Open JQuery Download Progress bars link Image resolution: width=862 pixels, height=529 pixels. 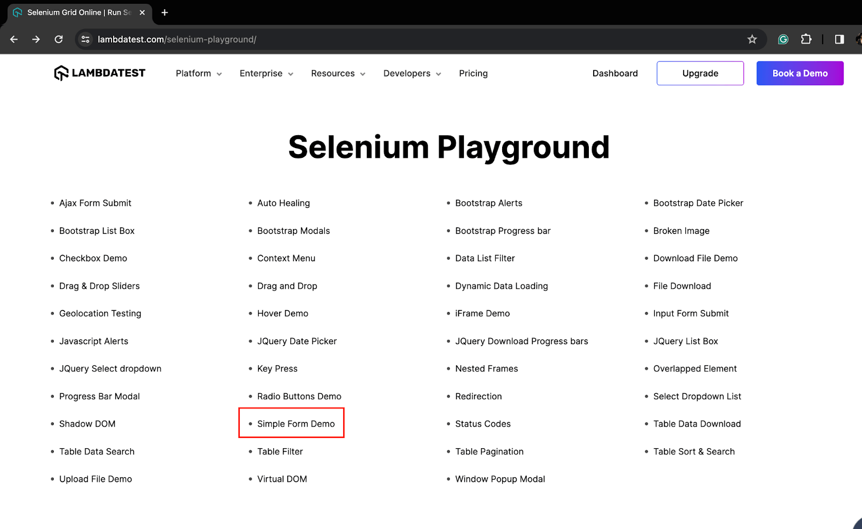coord(522,341)
